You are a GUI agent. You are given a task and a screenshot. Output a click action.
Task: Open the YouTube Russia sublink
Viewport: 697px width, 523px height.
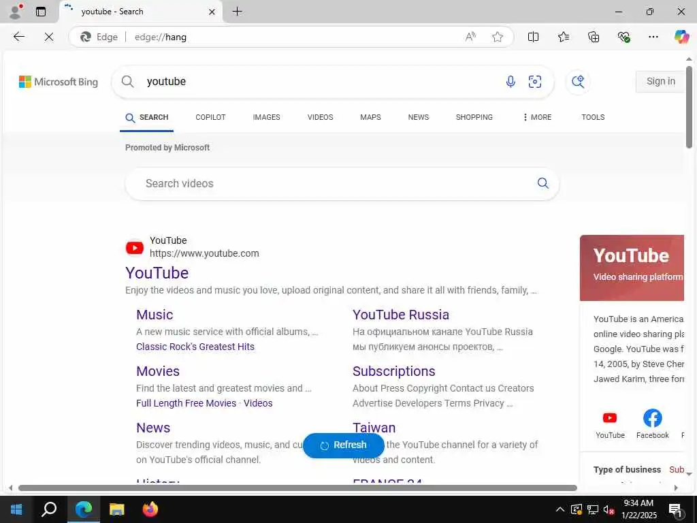[400, 315]
